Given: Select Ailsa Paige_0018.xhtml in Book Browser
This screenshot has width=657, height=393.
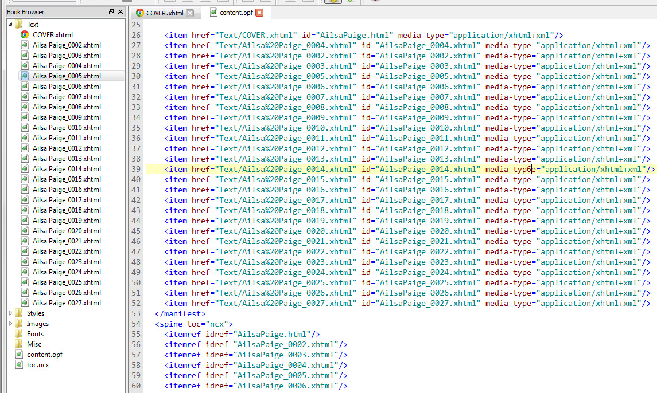Looking at the screenshot, I should tap(67, 210).
